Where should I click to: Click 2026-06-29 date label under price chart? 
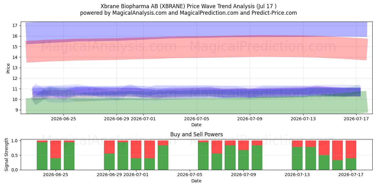click(x=117, y=119)
